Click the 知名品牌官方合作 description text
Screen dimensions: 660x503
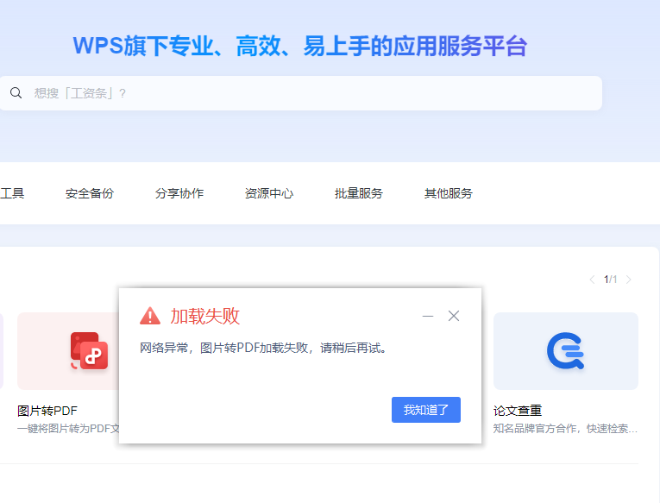coord(565,429)
